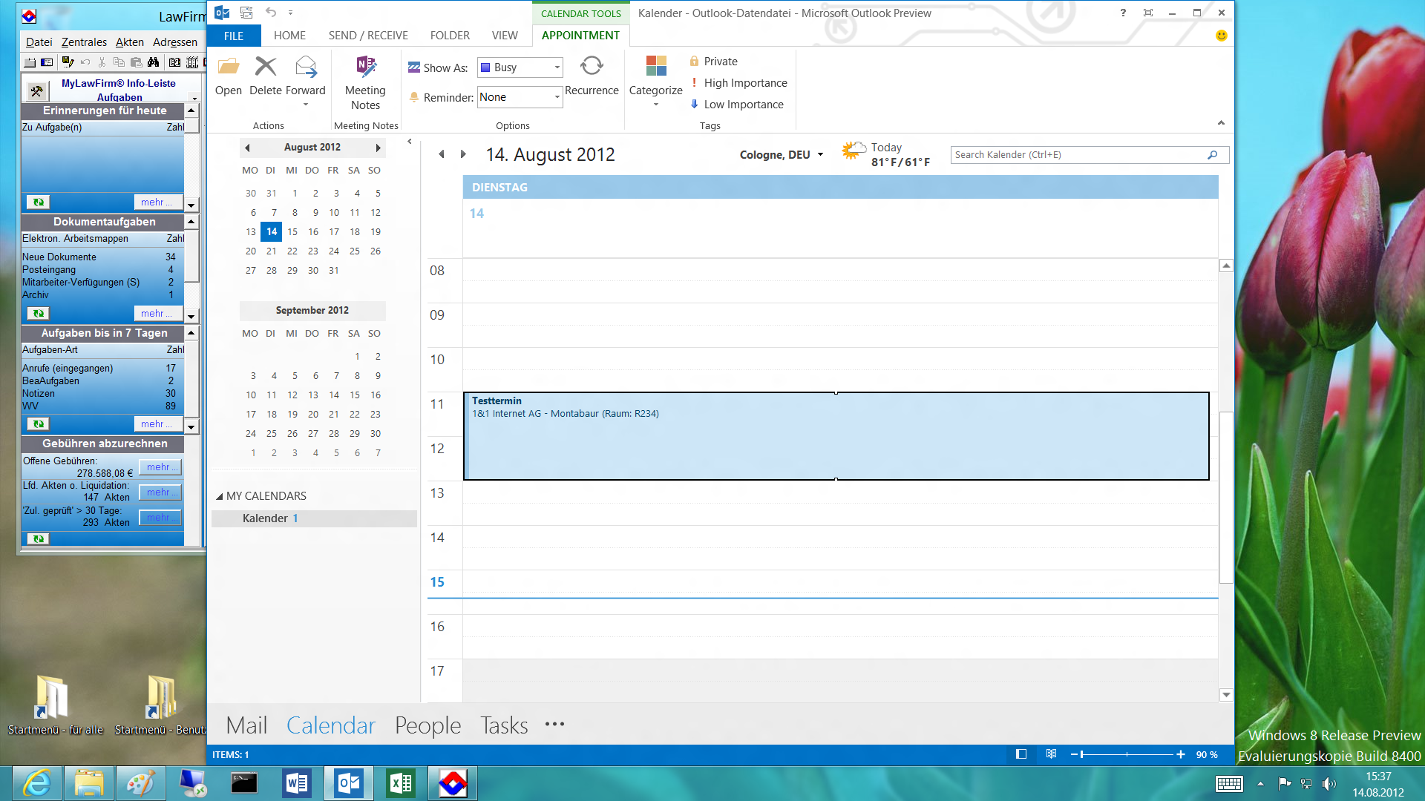
Task: Switch to the HOME ribbon tab
Action: [x=289, y=36]
